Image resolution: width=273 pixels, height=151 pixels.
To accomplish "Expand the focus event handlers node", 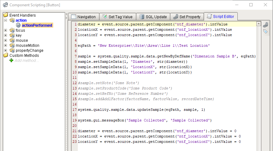I will [6, 30].
